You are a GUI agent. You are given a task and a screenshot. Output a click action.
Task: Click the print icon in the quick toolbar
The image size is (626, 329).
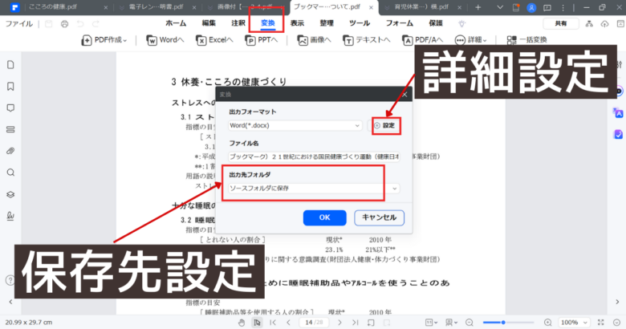click(x=64, y=24)
